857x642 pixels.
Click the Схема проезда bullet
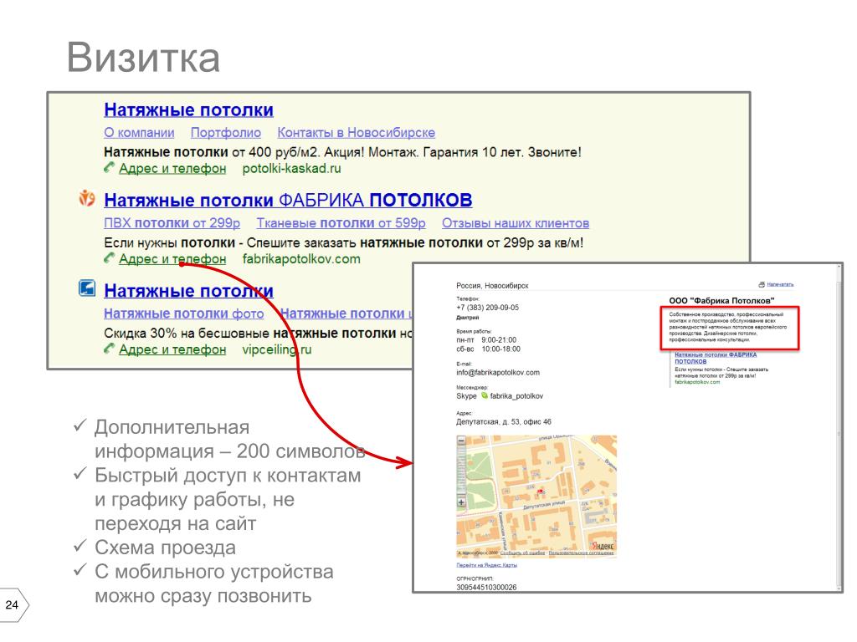coord(165,547)
